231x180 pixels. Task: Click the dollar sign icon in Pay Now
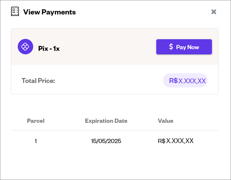(x=171, y=47)
